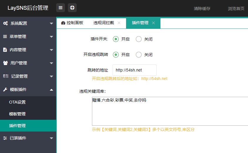Click the 模板插件 wrench icon
The image size is (248, 153).
pyautogui.click(x=5, y=89)
